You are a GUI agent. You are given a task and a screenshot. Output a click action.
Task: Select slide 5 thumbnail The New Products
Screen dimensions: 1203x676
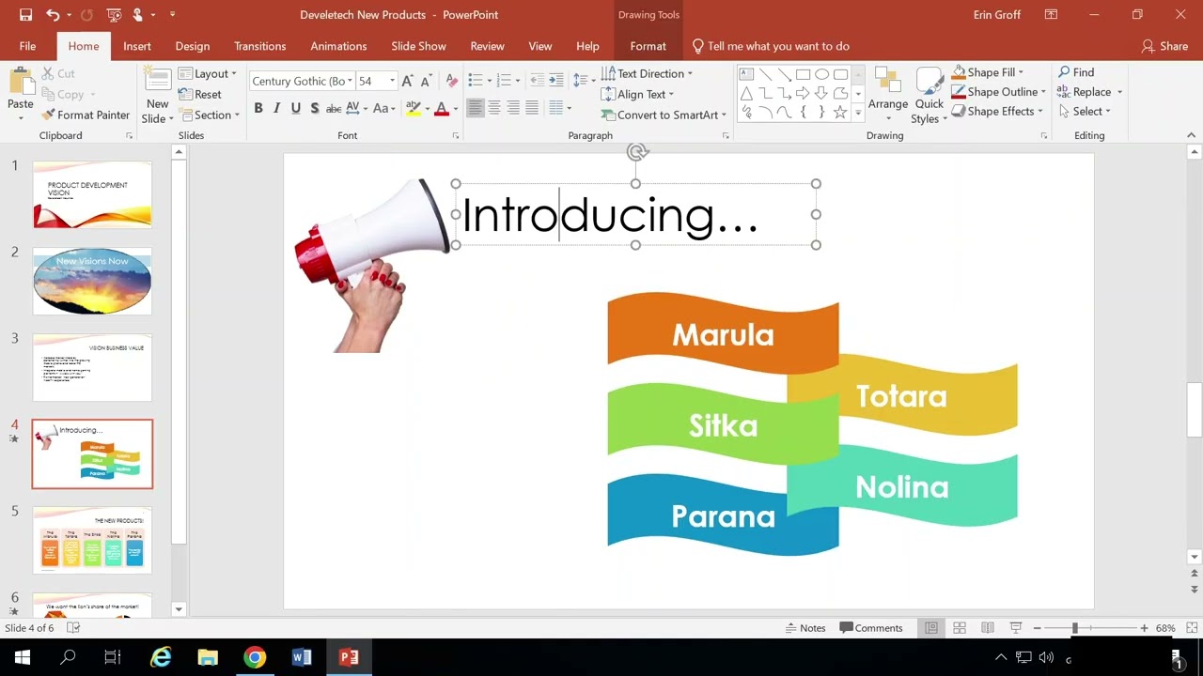(92, 541)
